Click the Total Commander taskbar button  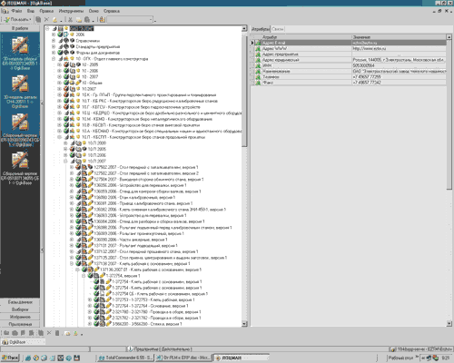click(125, 358)
